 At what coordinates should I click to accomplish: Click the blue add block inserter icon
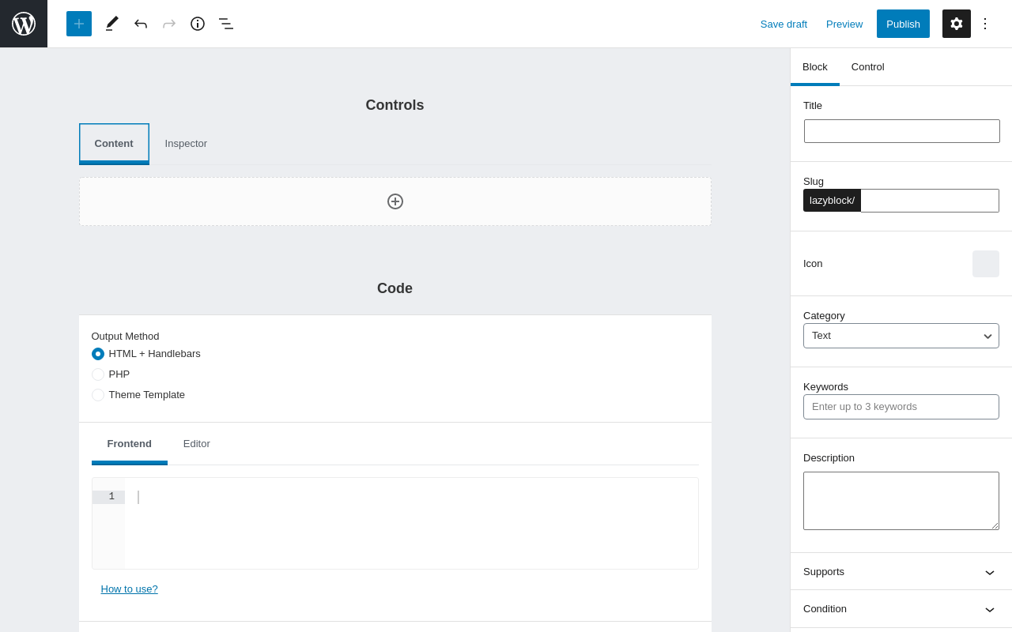click(x=79, y=24)
